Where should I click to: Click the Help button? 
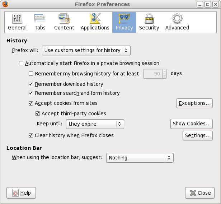click(x=21, y=193)
